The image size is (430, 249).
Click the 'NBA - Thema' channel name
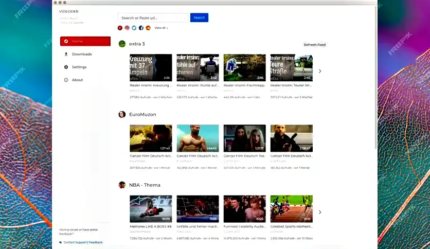145,185
